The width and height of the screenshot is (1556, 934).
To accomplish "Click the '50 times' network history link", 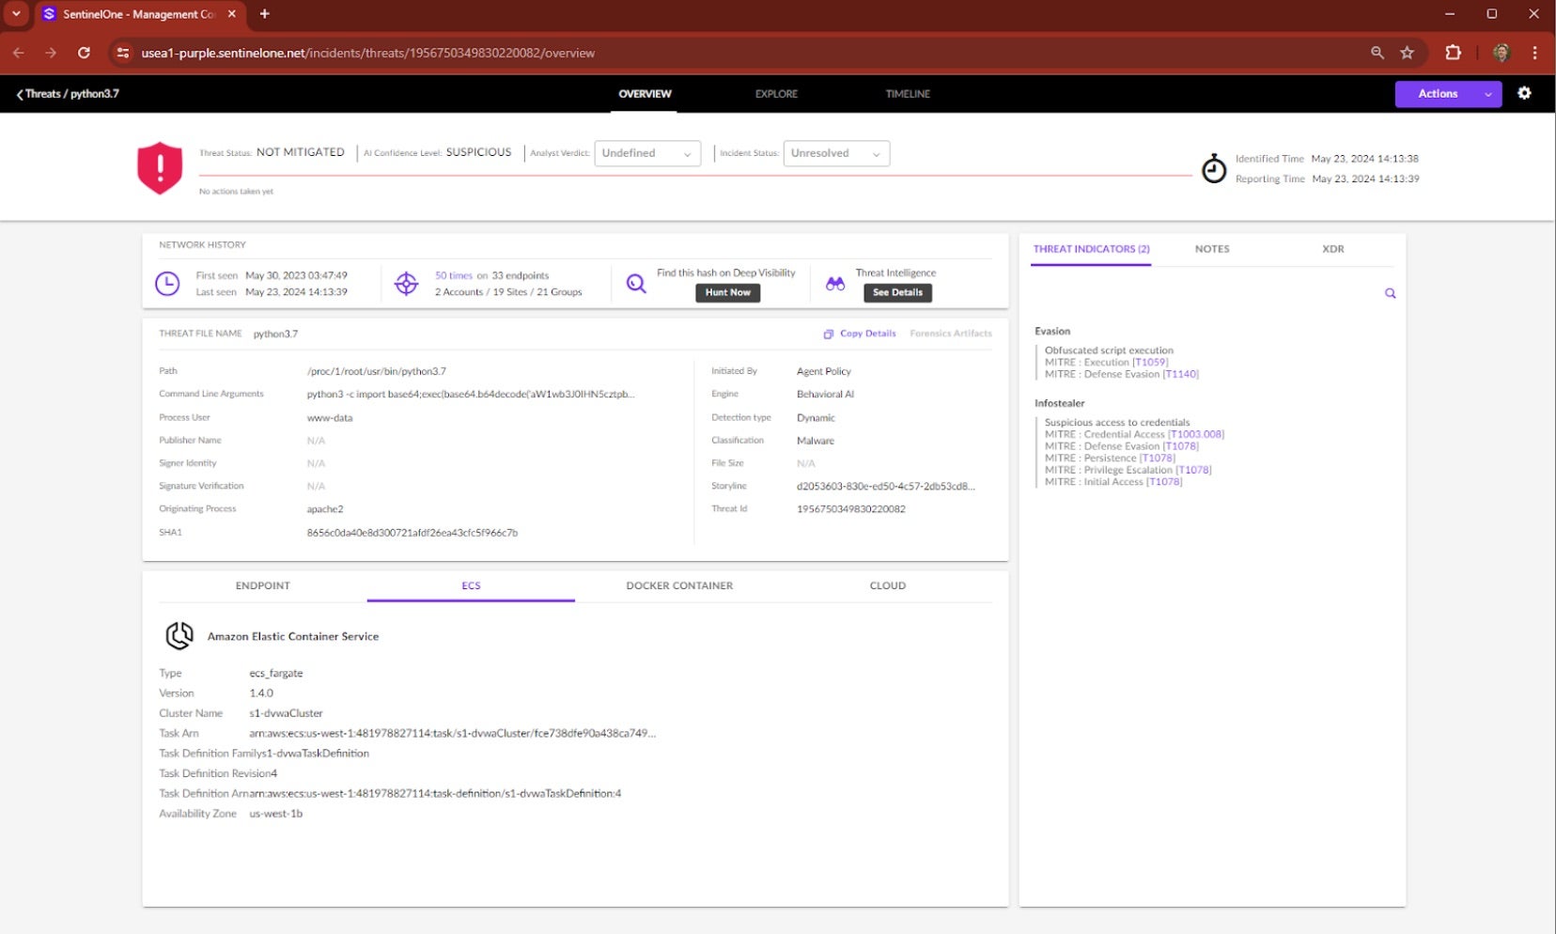I will point(453,275).
